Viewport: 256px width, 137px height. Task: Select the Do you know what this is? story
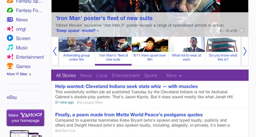[x=223, y=51]
